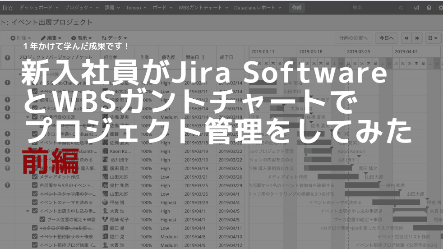Toggle checkbox for イベントのテーマを決める
This screenshot has height=249, width=443.
click(35, 202)
